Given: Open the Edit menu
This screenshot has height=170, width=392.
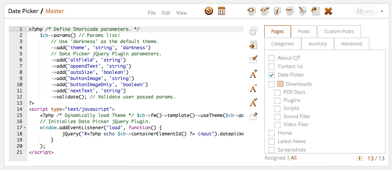Looking at the screenshot, I should pos(166,13).
